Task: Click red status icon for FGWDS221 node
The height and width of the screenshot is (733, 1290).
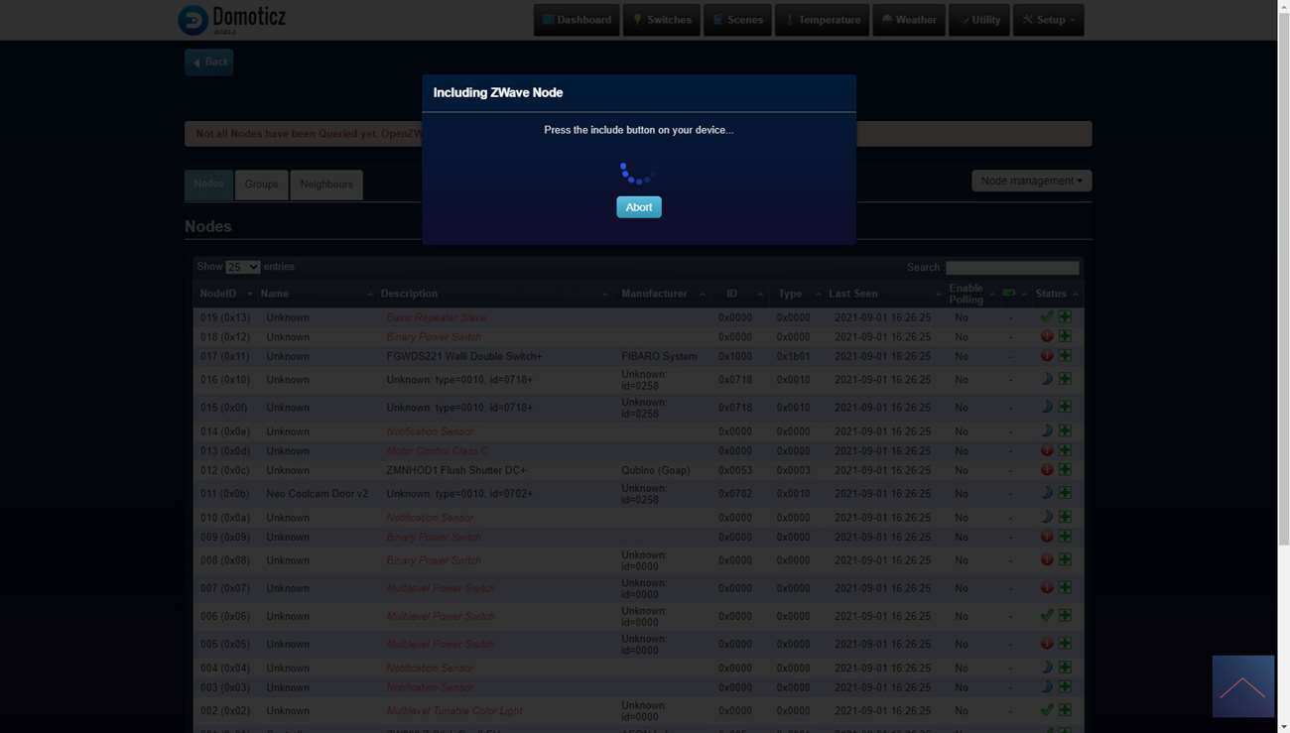Action: 1046,356
